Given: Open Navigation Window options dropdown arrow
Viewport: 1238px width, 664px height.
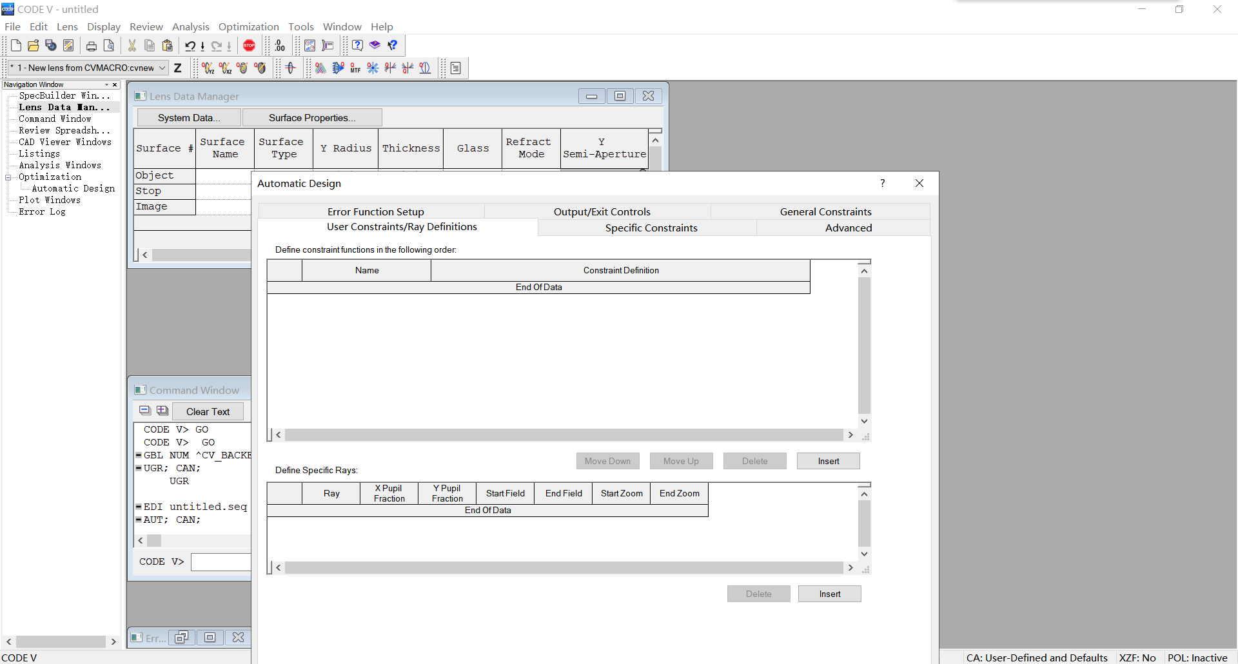Looking at the screenshot, I should 107,84.
